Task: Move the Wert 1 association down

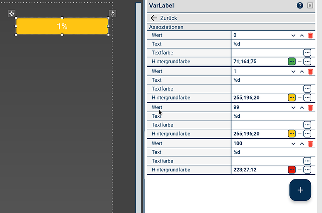Action: tap(293, 71)
